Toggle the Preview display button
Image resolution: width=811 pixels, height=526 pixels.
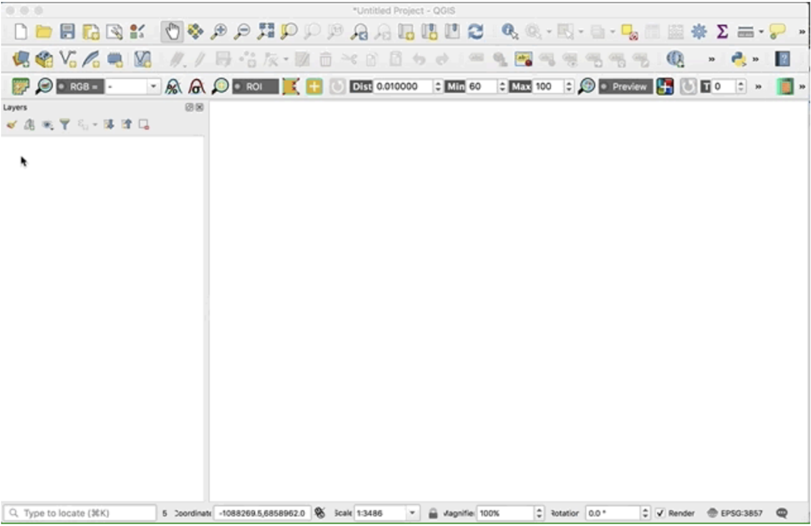tap(625, 87)
